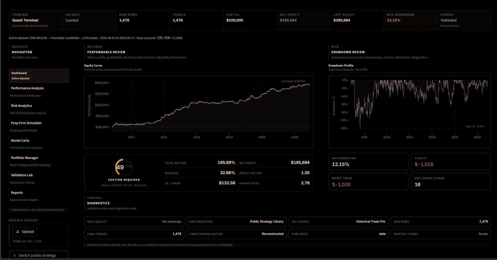Click the 49/100 score gauge

coord(124,167)
